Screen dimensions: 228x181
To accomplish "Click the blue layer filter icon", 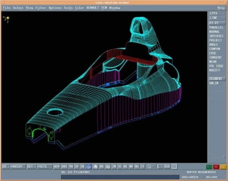I will (89, 166).
